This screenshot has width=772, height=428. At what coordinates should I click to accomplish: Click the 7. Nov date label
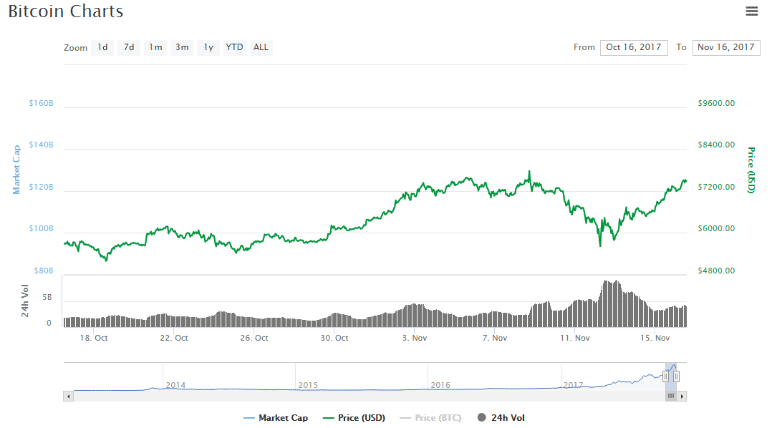pos(495,338)
